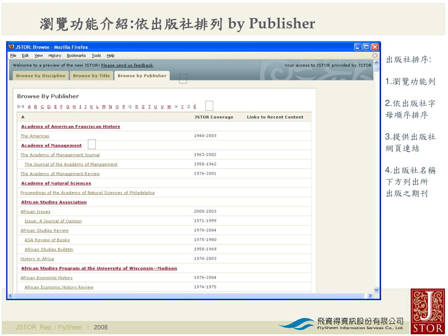Viewport: 448px width, 336px height.
Task: Open African Issues journal
Action: pyautogui.click(x=35, y=211)
